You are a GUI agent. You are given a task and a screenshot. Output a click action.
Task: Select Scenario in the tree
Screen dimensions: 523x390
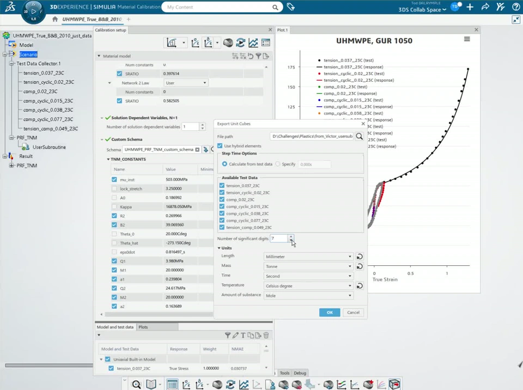28,54
